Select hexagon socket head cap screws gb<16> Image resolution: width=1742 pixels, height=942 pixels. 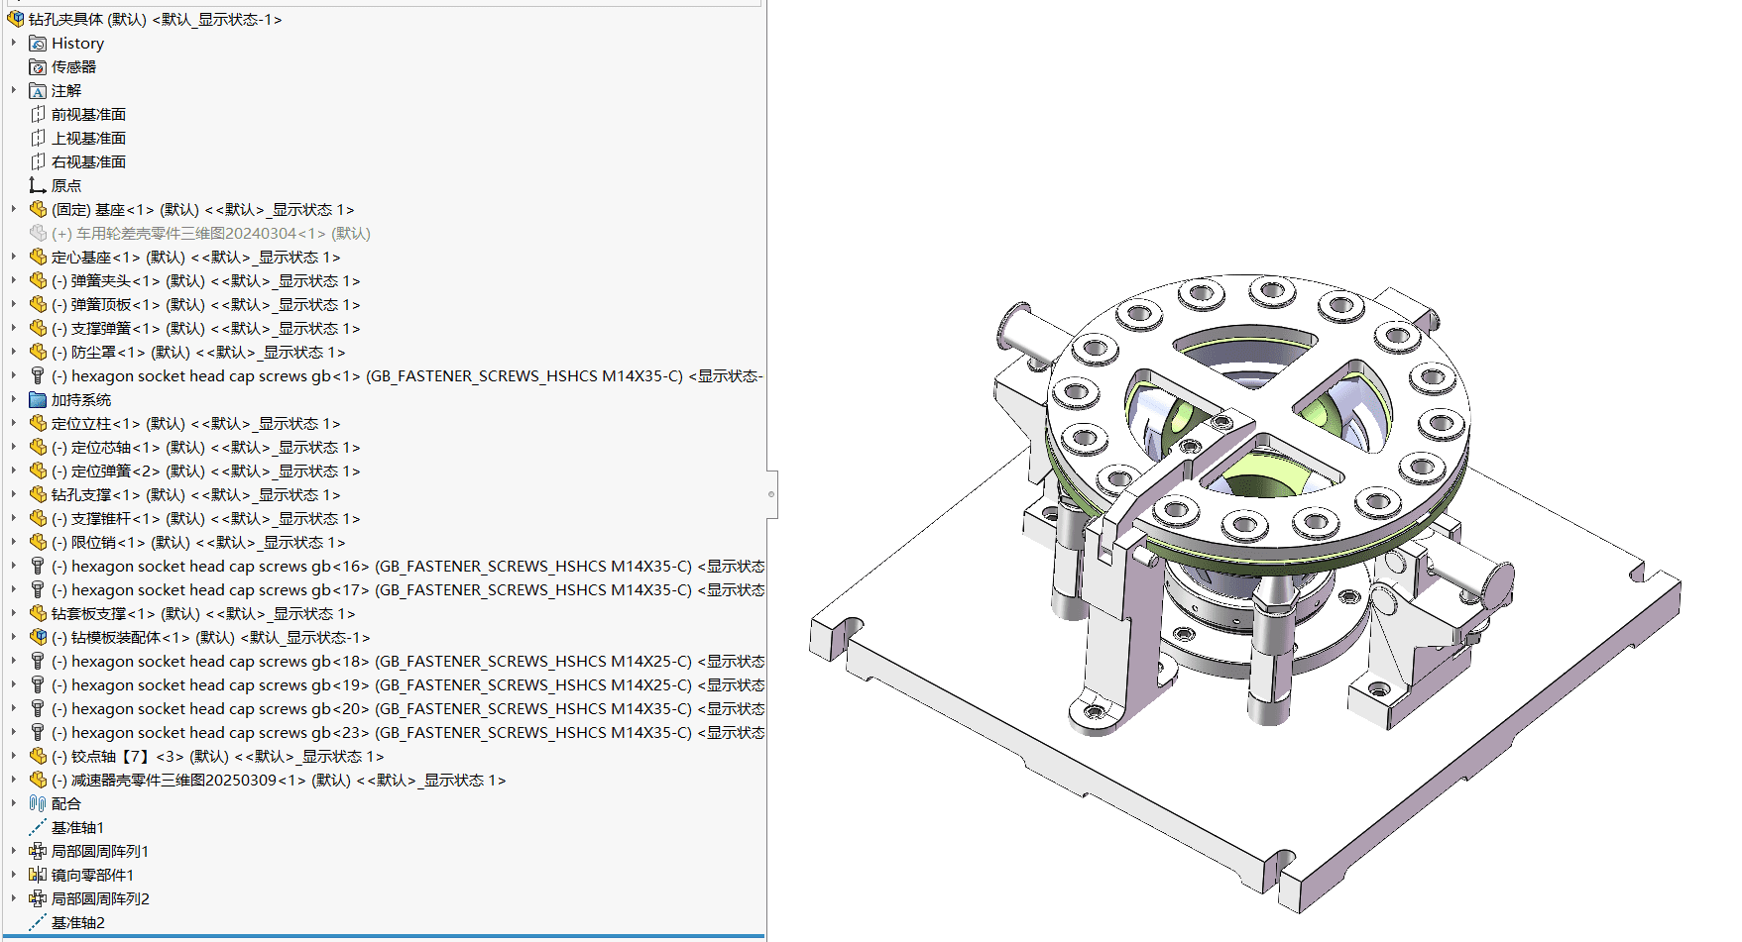(x=218, y=567)
